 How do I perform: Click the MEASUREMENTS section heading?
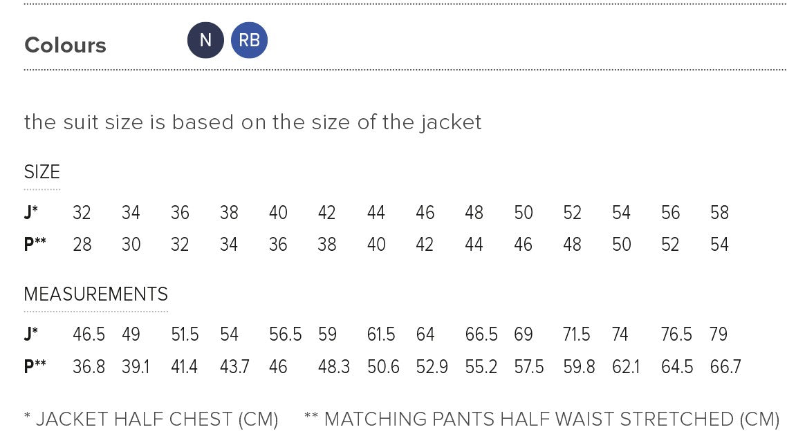[95, 294]
